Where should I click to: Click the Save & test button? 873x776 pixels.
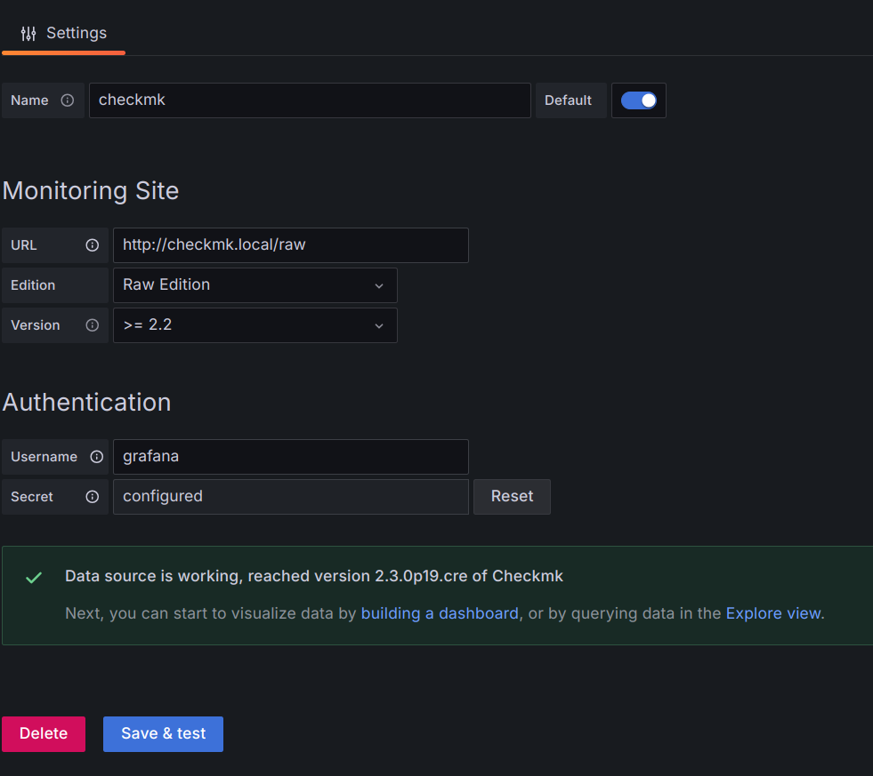[x=163, y=733]
